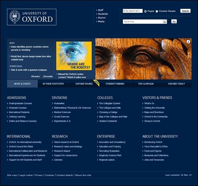
Task: Open Visiting the University link
Action: coord(155,108)
